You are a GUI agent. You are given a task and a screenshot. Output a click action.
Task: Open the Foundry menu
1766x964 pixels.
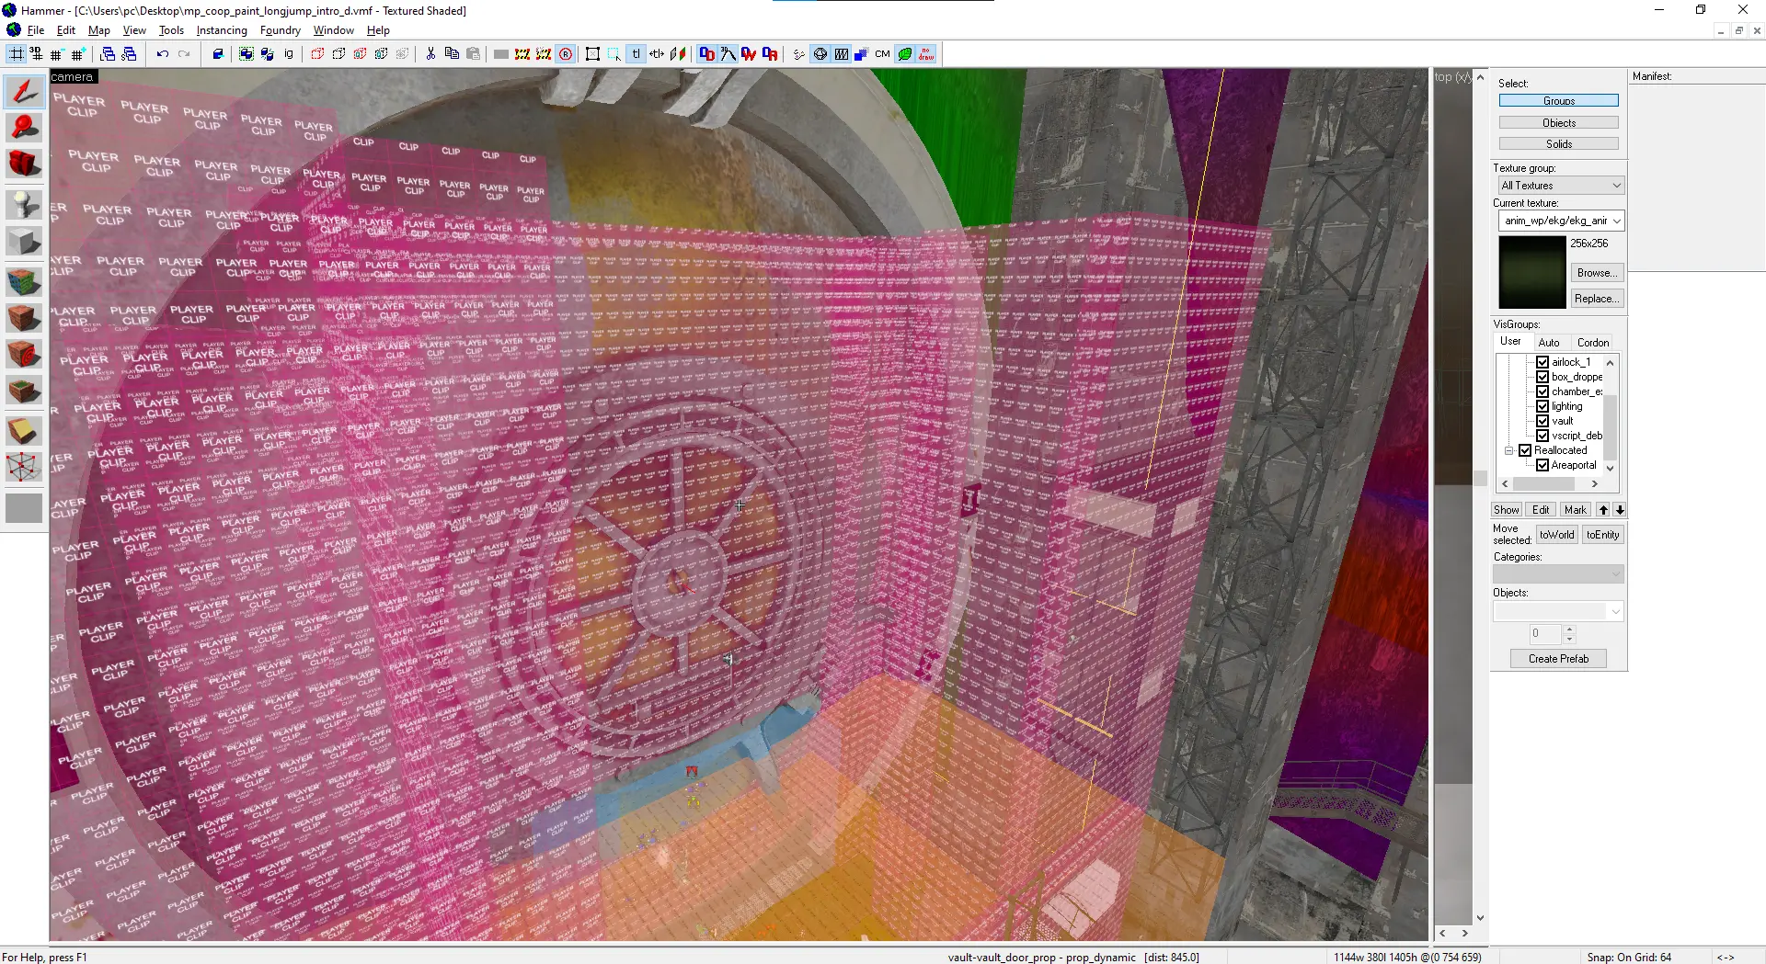(281, 30)
